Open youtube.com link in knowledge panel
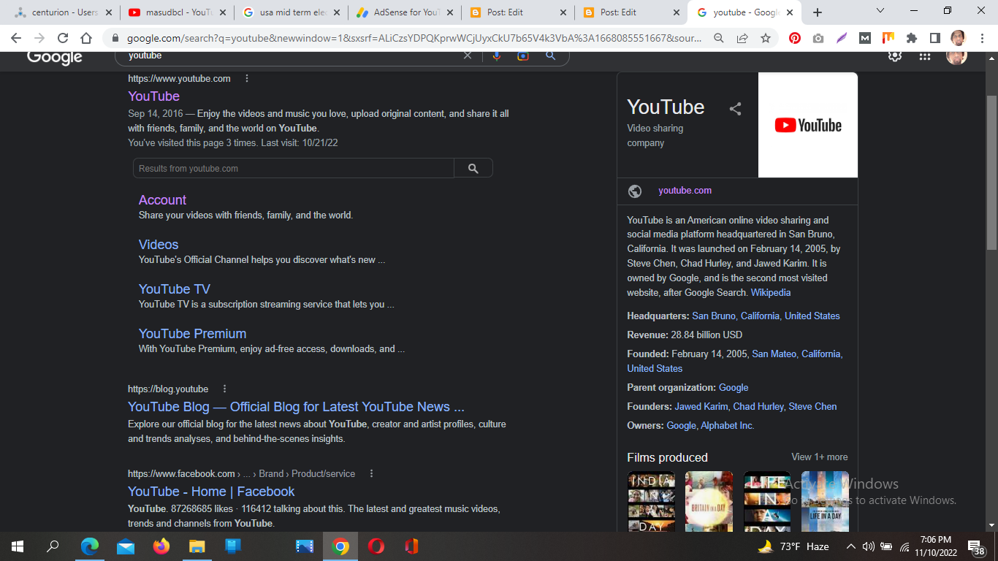 coord(685,190)
